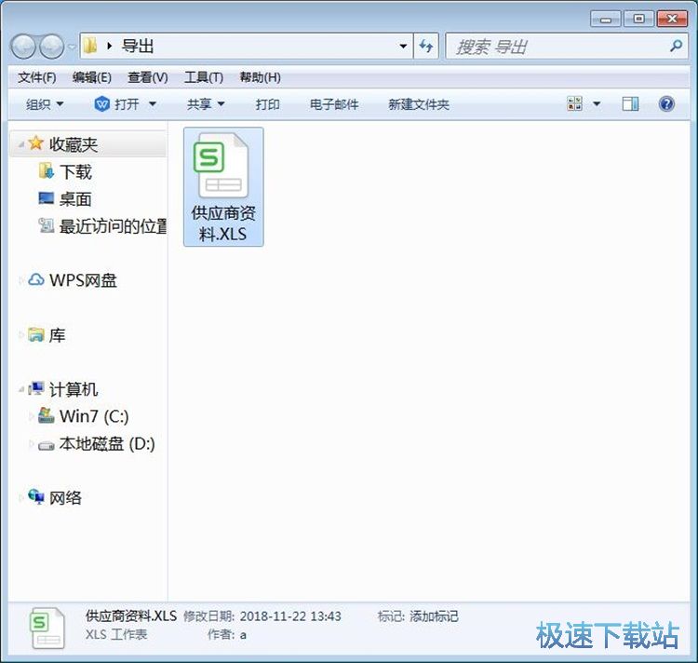Screen dimensions: 698x663
Task: Click the 导出 folder name in address bar
Action: (x=138, y=46)
